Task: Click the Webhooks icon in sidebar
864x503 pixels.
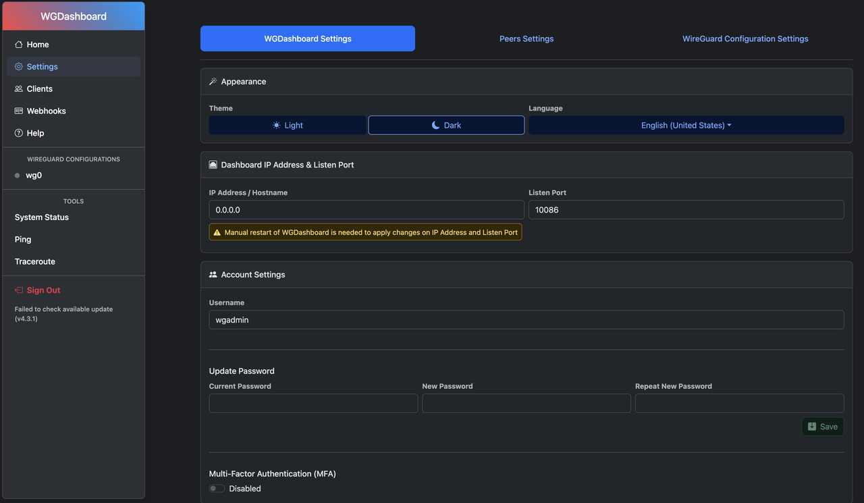Action: pos(19,111)
